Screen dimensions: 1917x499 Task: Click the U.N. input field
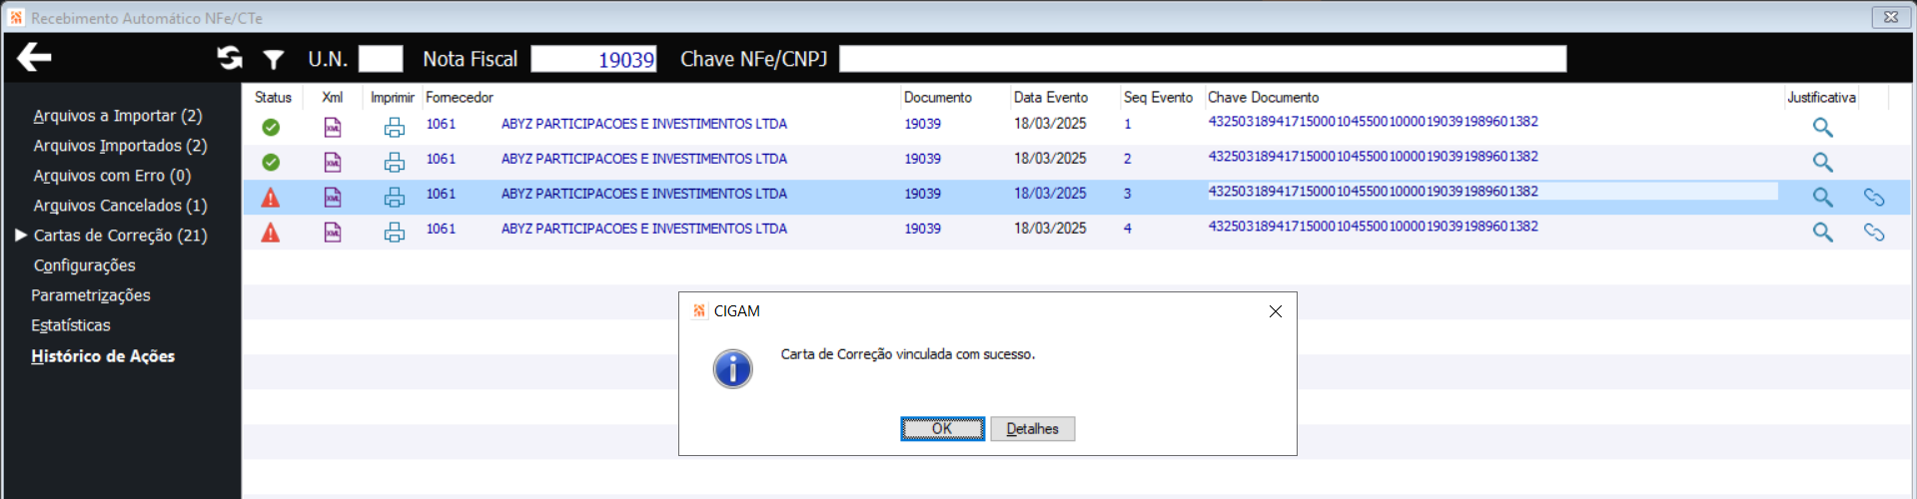point(381,59)
